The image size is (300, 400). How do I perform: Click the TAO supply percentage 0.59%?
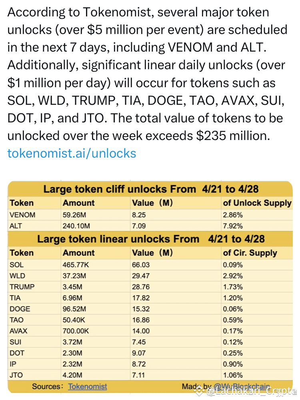coord(233,320)
